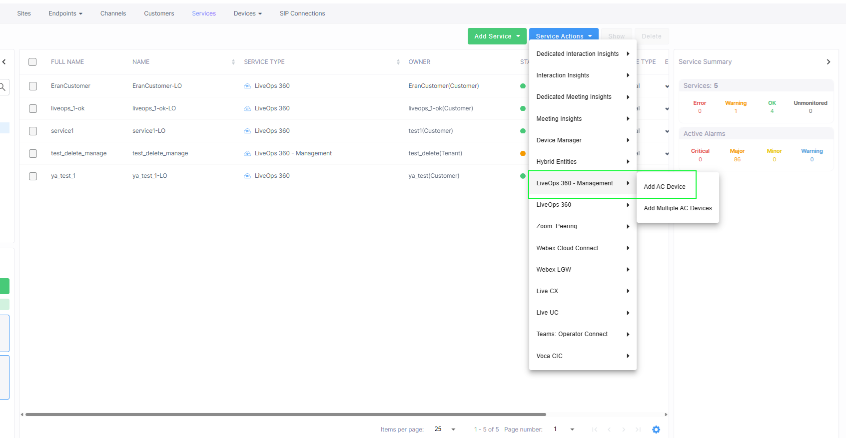This screenshot has height=438, width=846.
Task: Click the OK services count in summary
Action: [772, 111]
